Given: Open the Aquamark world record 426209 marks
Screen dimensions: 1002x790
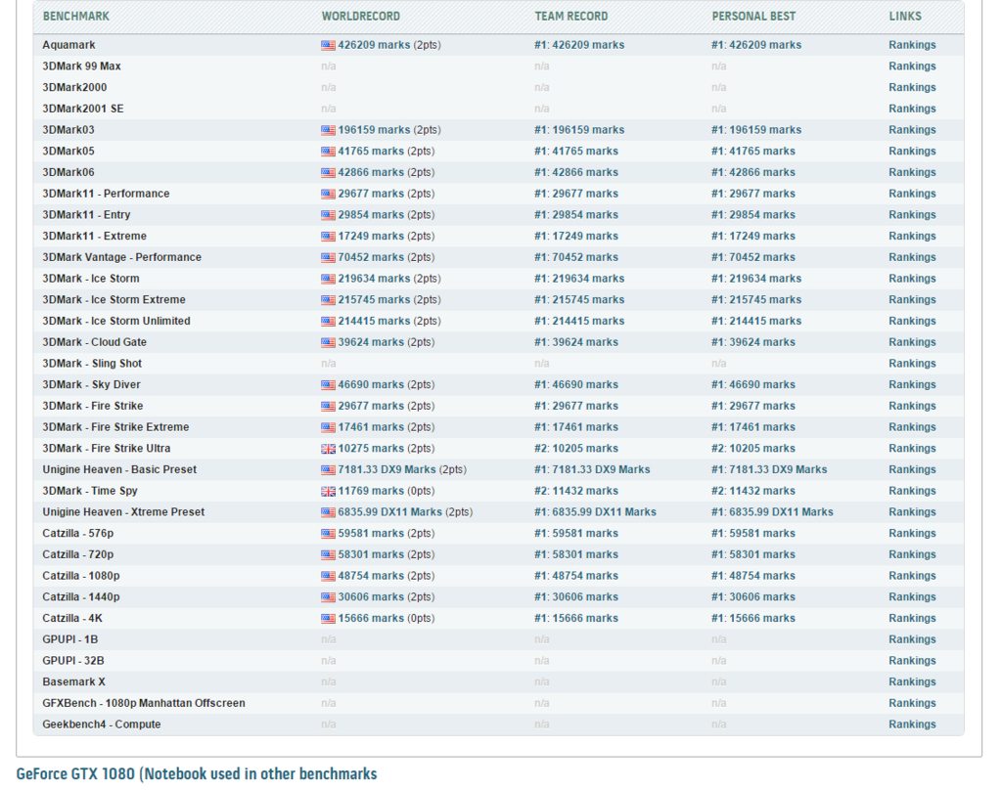Looking at the screenshot, I should tap(374, 45).
